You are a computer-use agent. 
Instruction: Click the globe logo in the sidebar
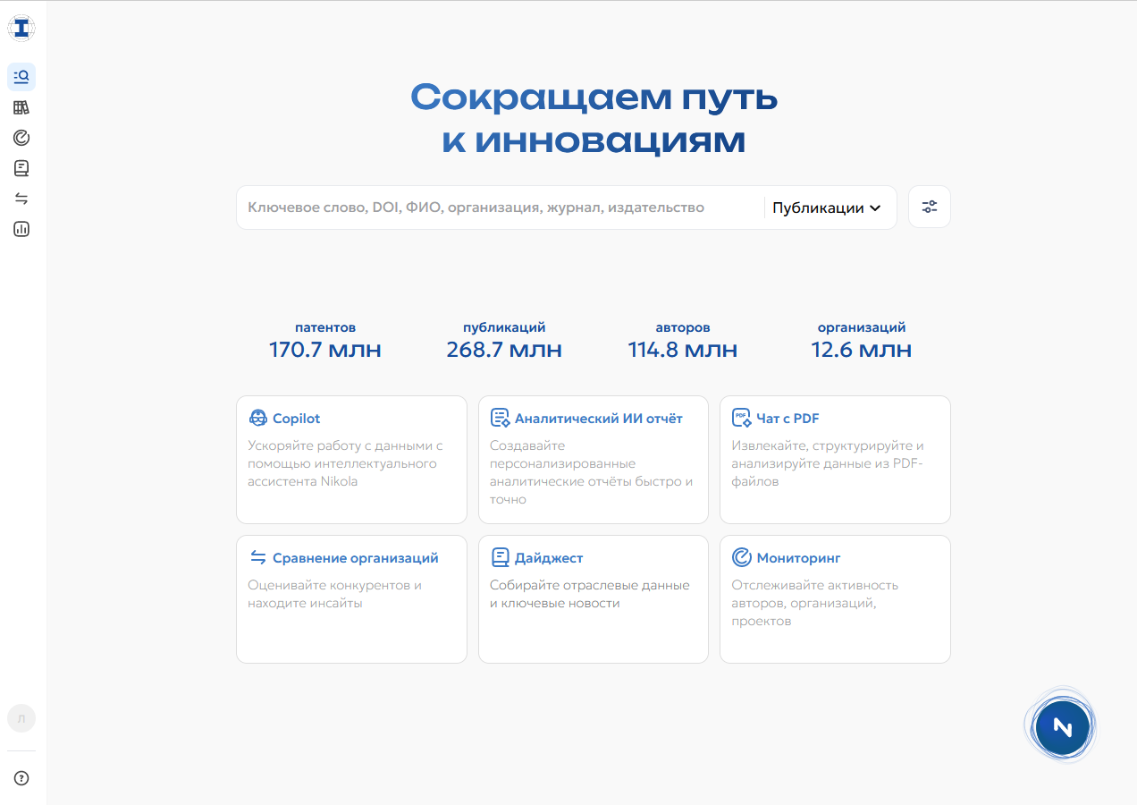21,28
